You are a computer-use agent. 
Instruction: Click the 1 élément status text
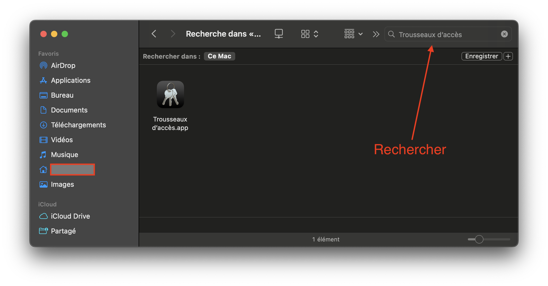pyautogui.click(x=326, y=239)
